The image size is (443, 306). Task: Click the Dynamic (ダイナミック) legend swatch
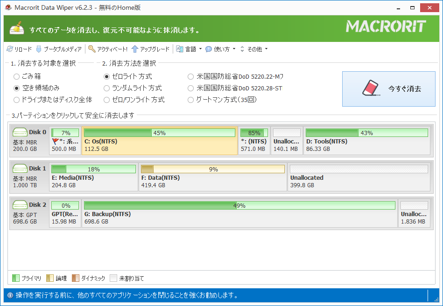76,278
